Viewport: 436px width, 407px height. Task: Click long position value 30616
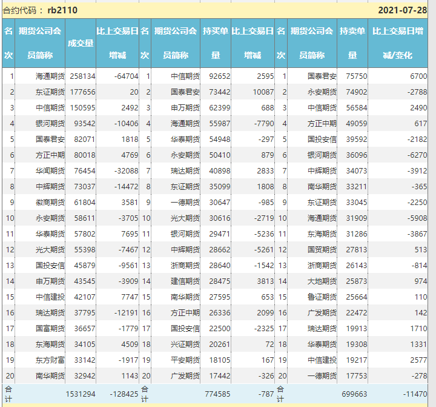(220, 218)
